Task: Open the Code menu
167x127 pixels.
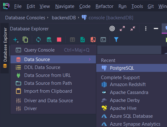Action: click(x=85, y=6)
